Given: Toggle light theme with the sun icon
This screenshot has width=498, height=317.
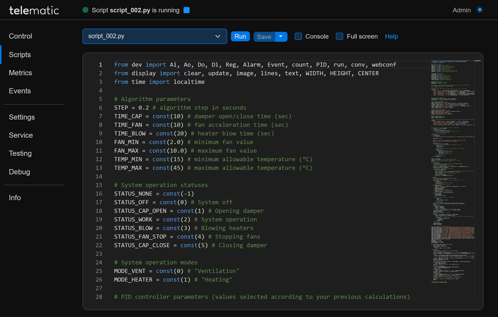Looking at the screenshot, I should (x=480, y=10).
